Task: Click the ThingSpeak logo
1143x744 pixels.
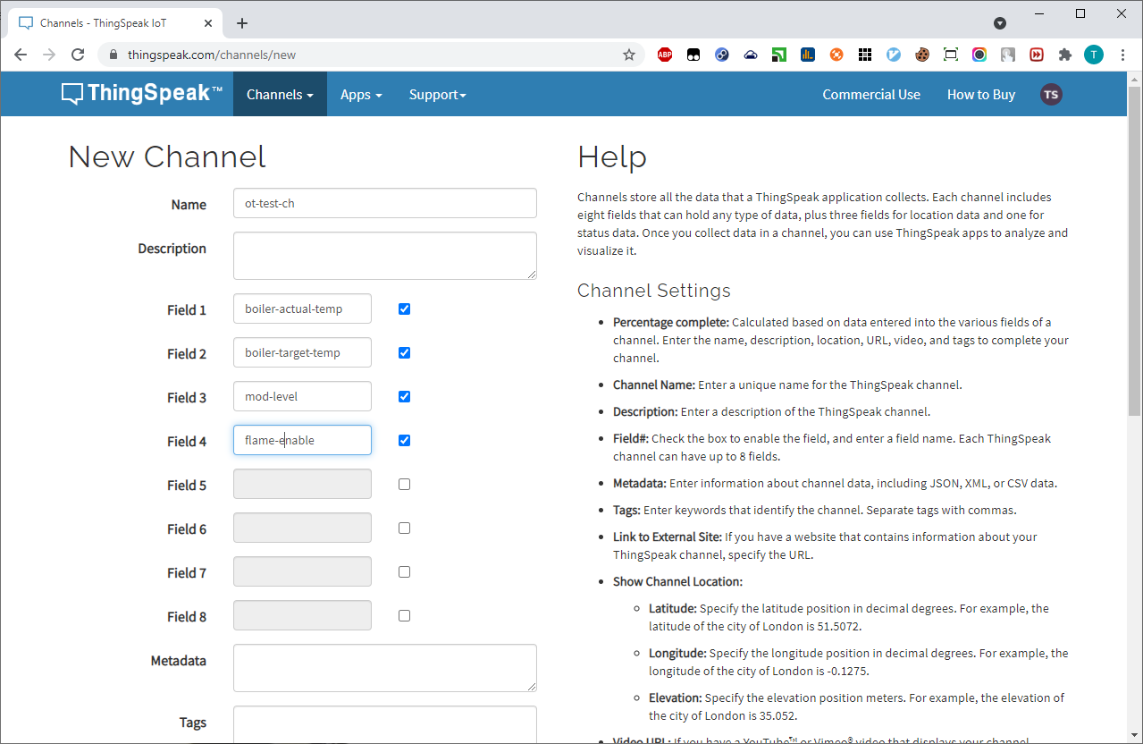Action: [x=141, y=94]
